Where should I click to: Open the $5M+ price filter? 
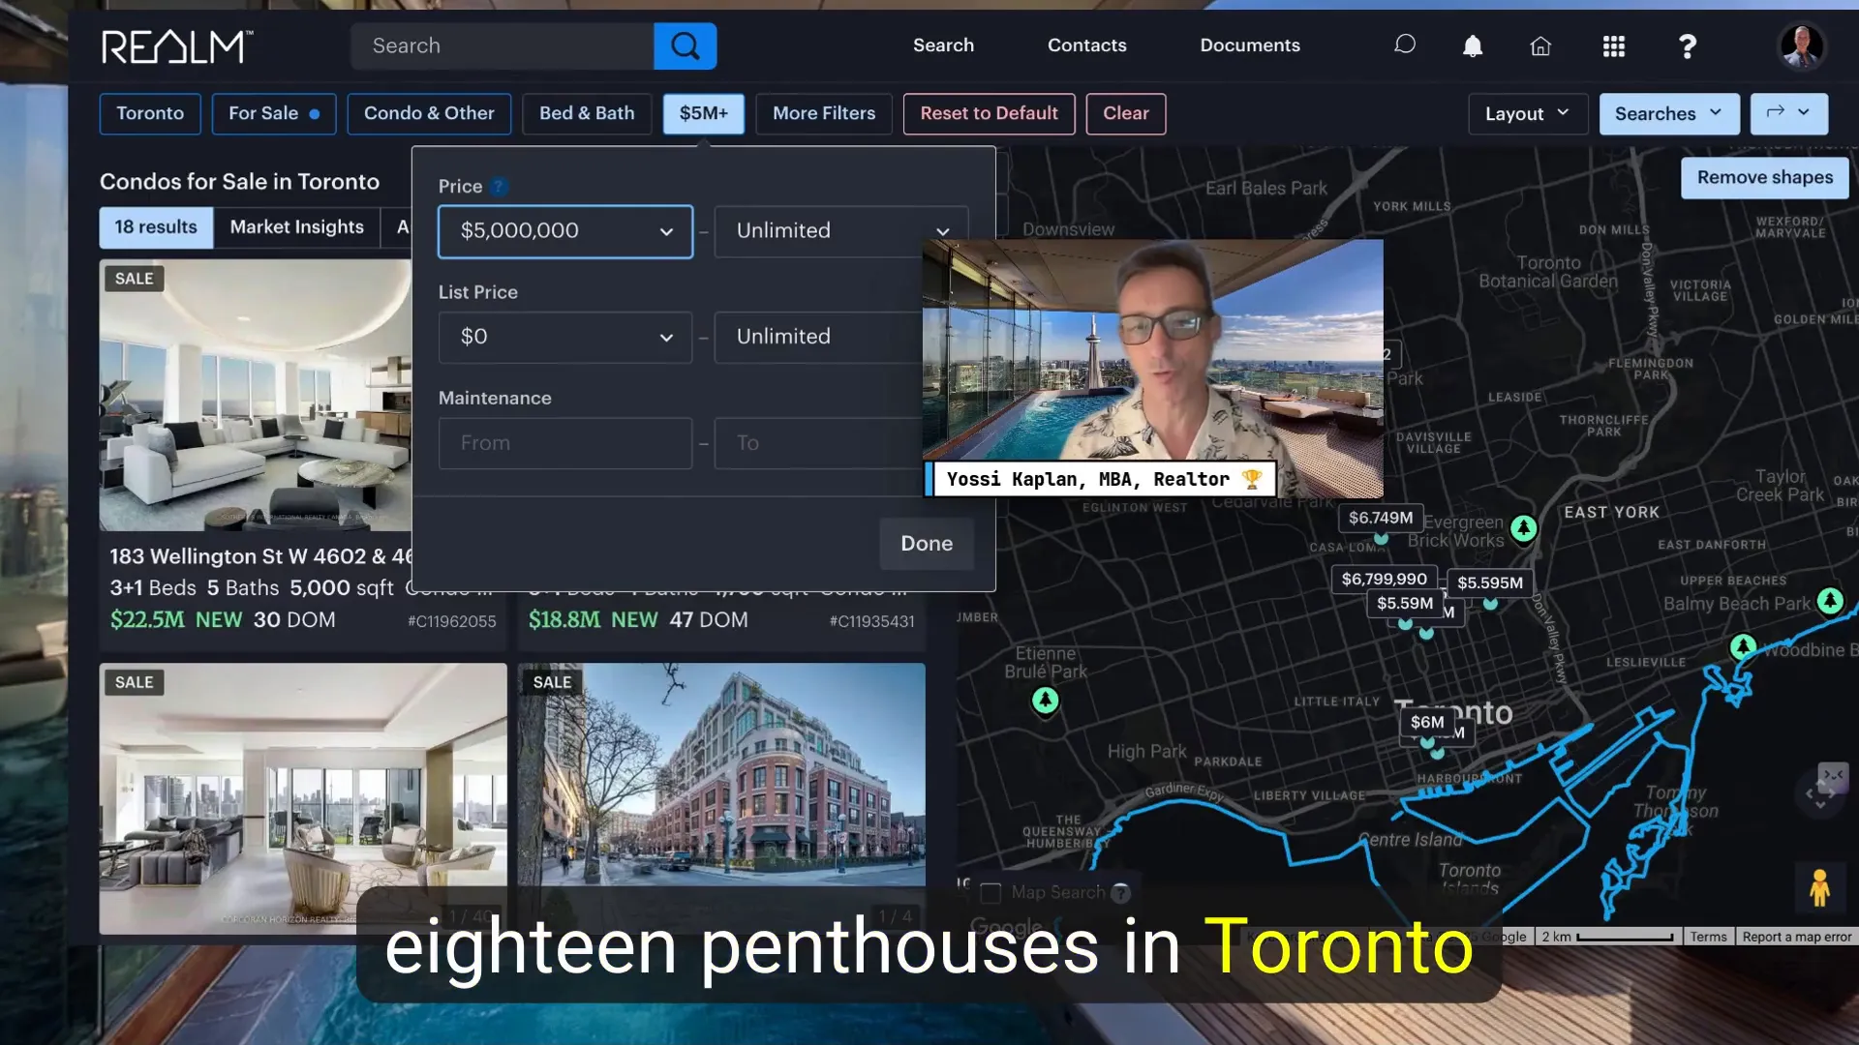[704, 113]
